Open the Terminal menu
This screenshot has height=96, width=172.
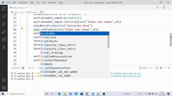(x=52, y=2)
